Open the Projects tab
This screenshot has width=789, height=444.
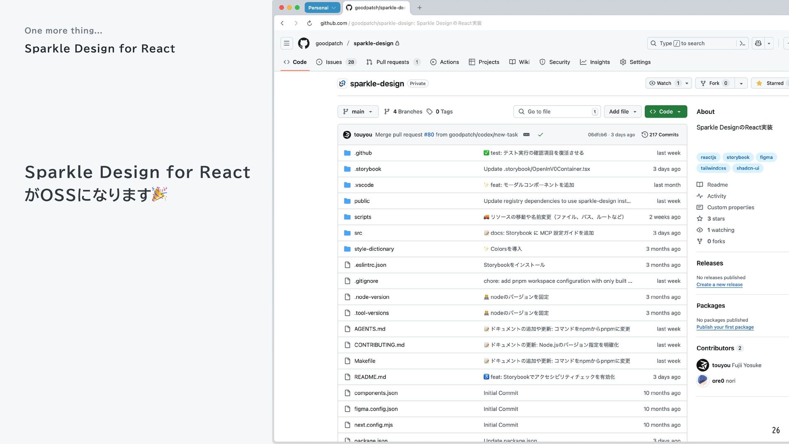pos(484,62)
